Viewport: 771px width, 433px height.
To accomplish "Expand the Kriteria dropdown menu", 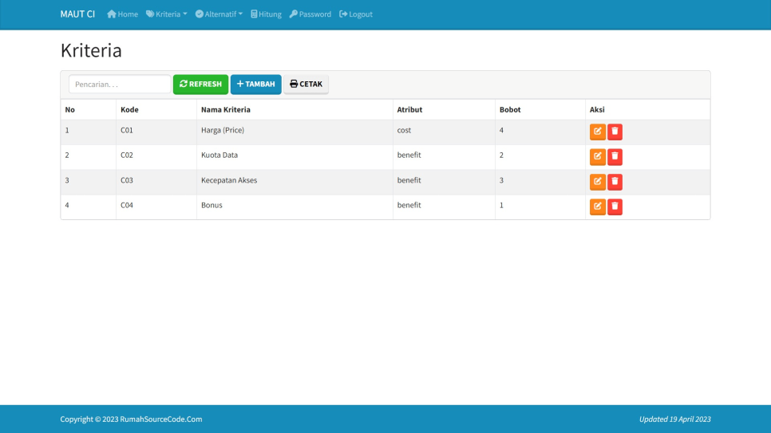I will (x=166, y=14).
